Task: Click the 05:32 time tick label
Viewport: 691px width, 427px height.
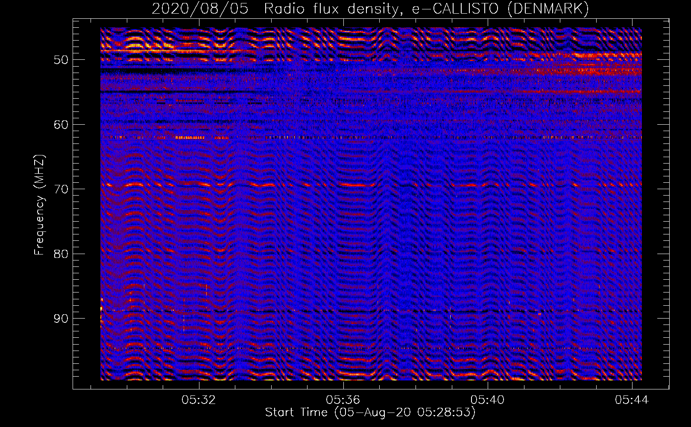Action: (199, 400)
